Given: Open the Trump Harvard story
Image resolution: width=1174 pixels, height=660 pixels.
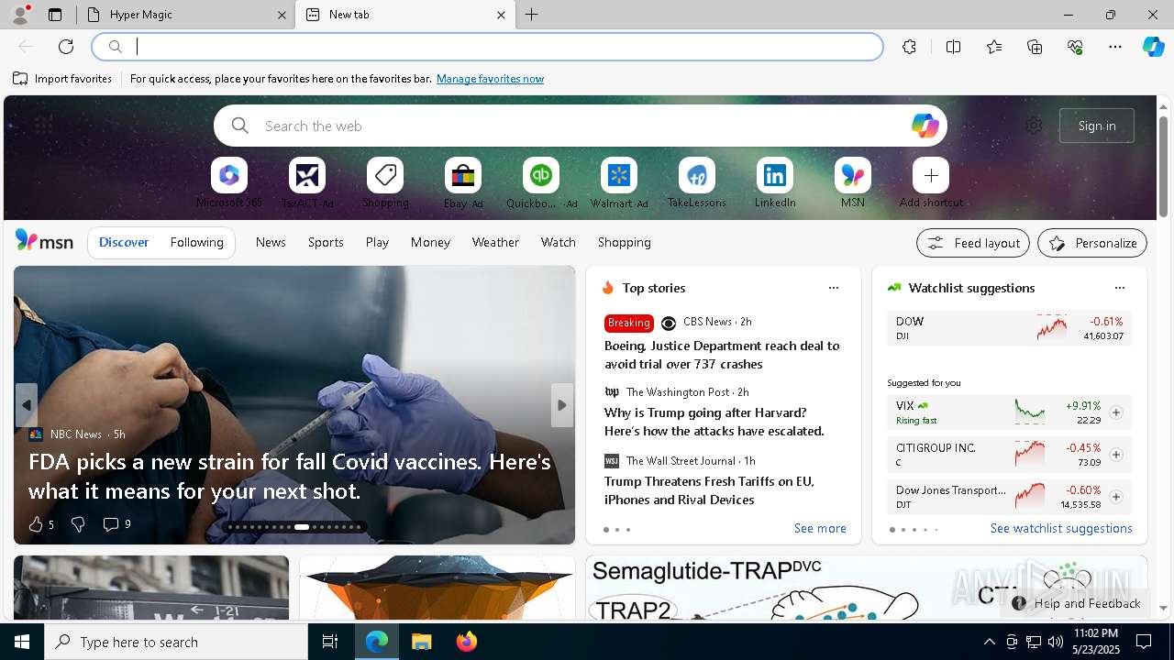Looking at the screenshot, I should point(714,422).
